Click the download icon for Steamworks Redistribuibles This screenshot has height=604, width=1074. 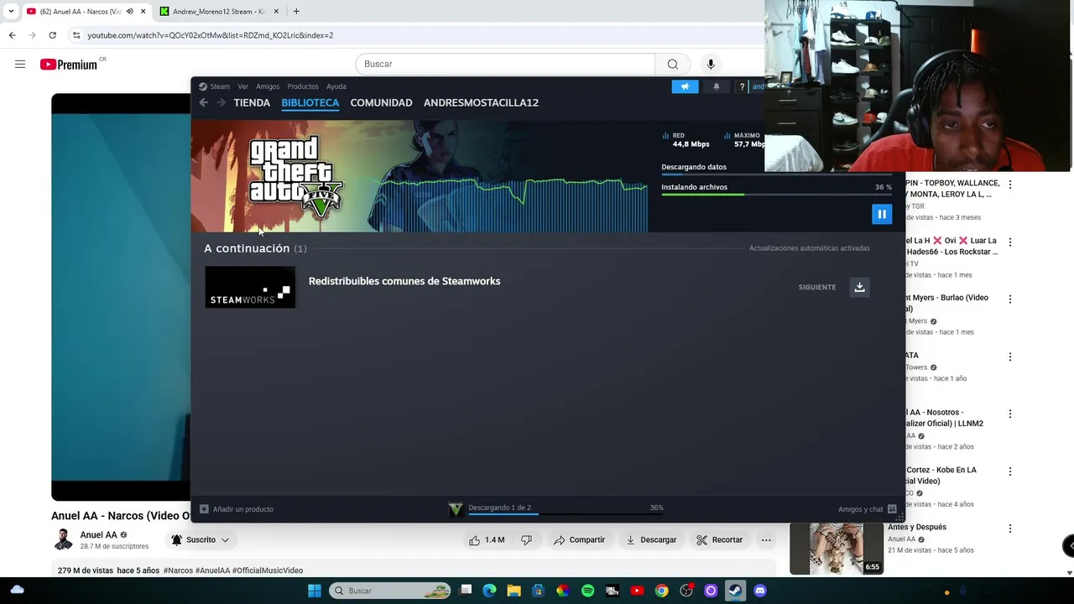(x=859, y=287)
